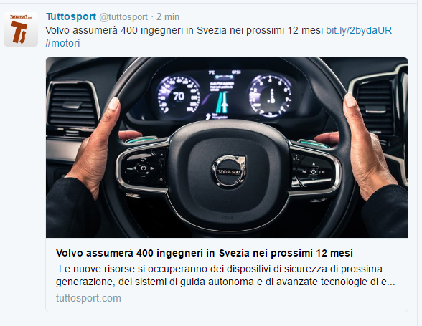
Task: Open the tuttosport.com domain link
Action: point(88,298)
